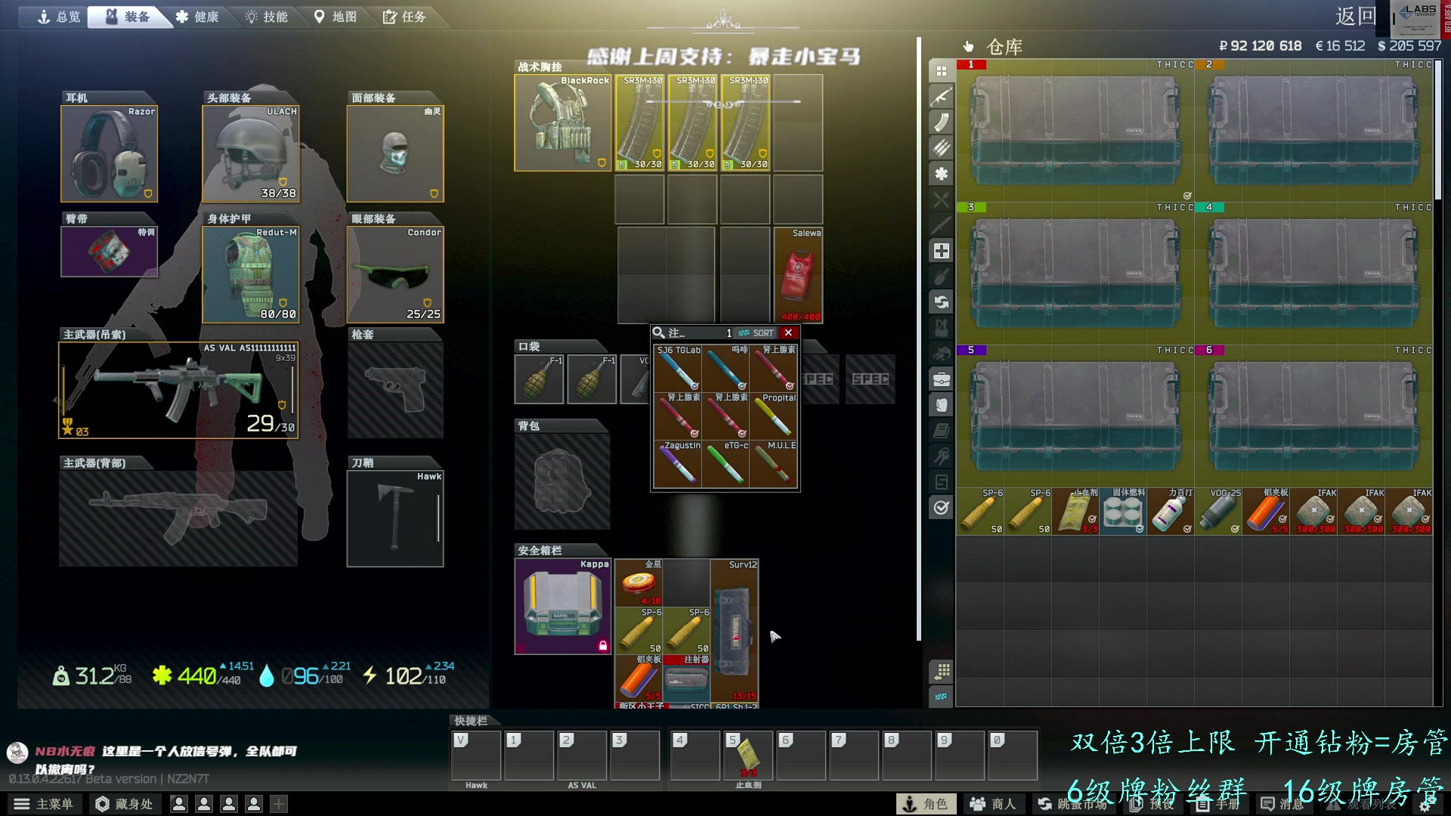Sort the injector case with SORT

756,333
